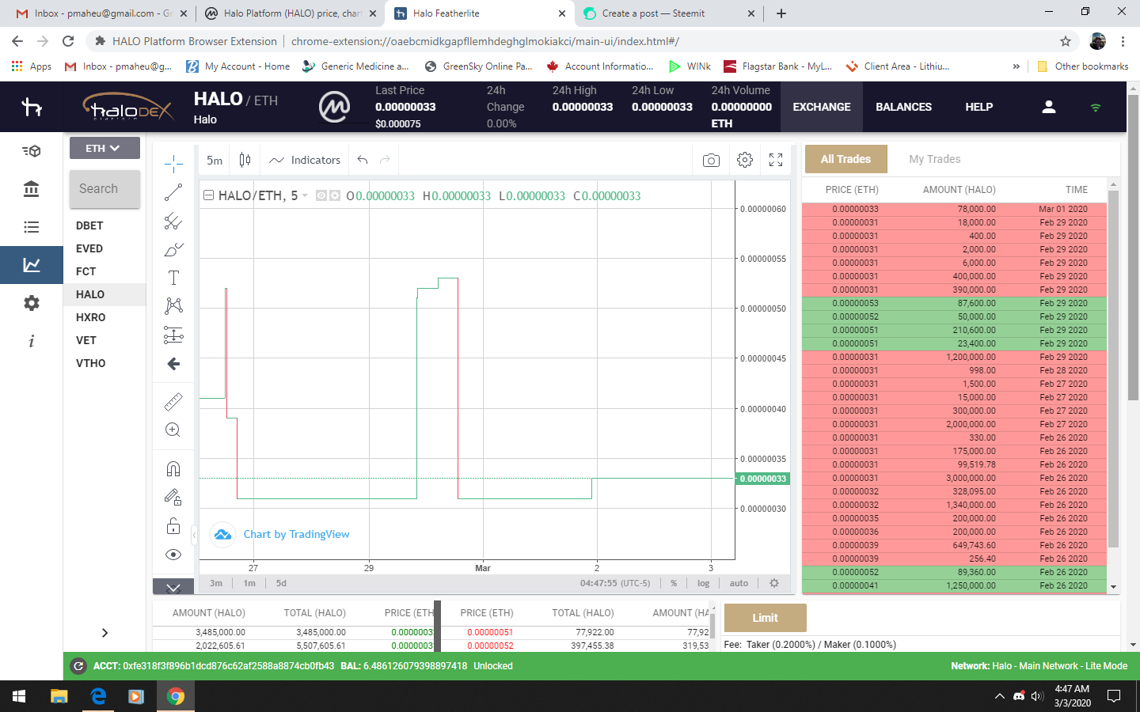The width and height of the screenshot is (1140, 712).
Task: Open chart axis settings gear at bottom
Action: point(774,583)
